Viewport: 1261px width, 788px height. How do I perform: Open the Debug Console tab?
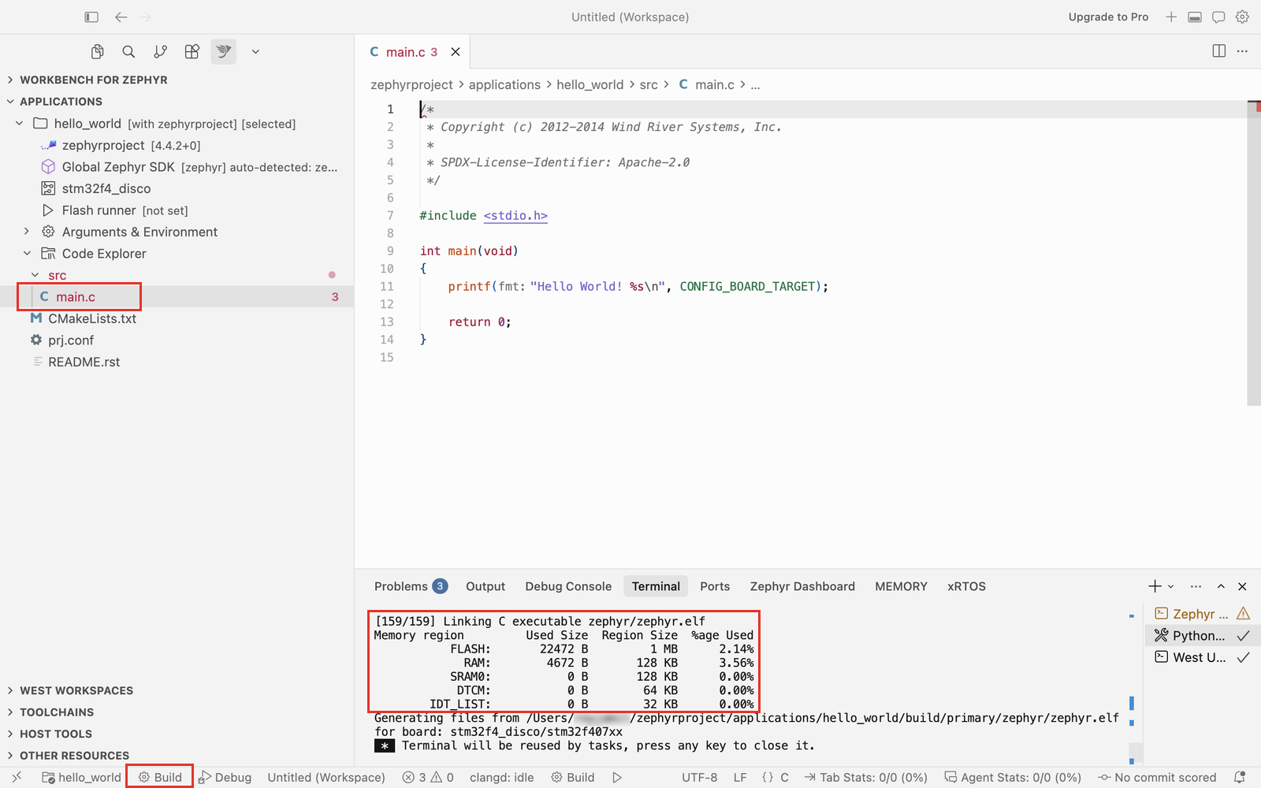click(568, 586)
